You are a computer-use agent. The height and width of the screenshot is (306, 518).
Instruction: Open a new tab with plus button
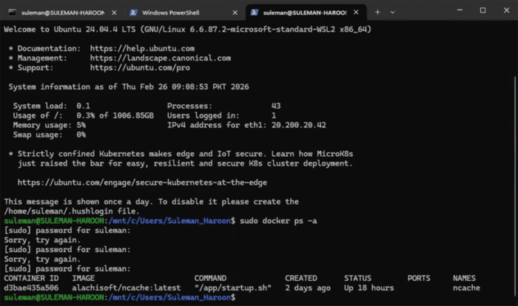tap(377, 13)
